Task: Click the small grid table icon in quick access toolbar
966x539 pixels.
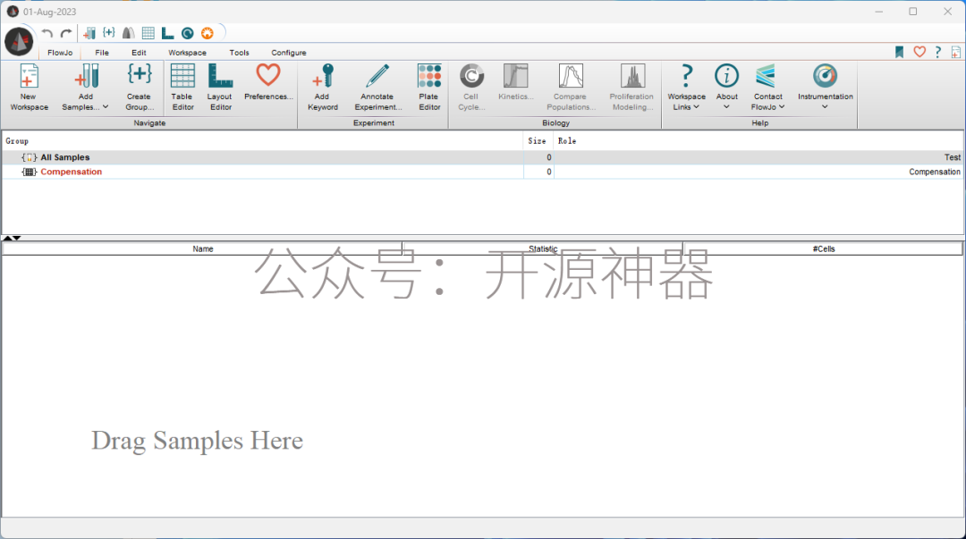Action: pyautogui.click(x=148, y=33)
